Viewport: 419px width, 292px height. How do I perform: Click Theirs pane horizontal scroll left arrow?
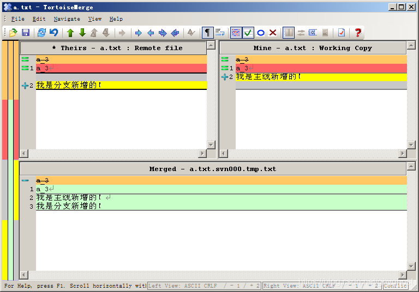[24, 154]
